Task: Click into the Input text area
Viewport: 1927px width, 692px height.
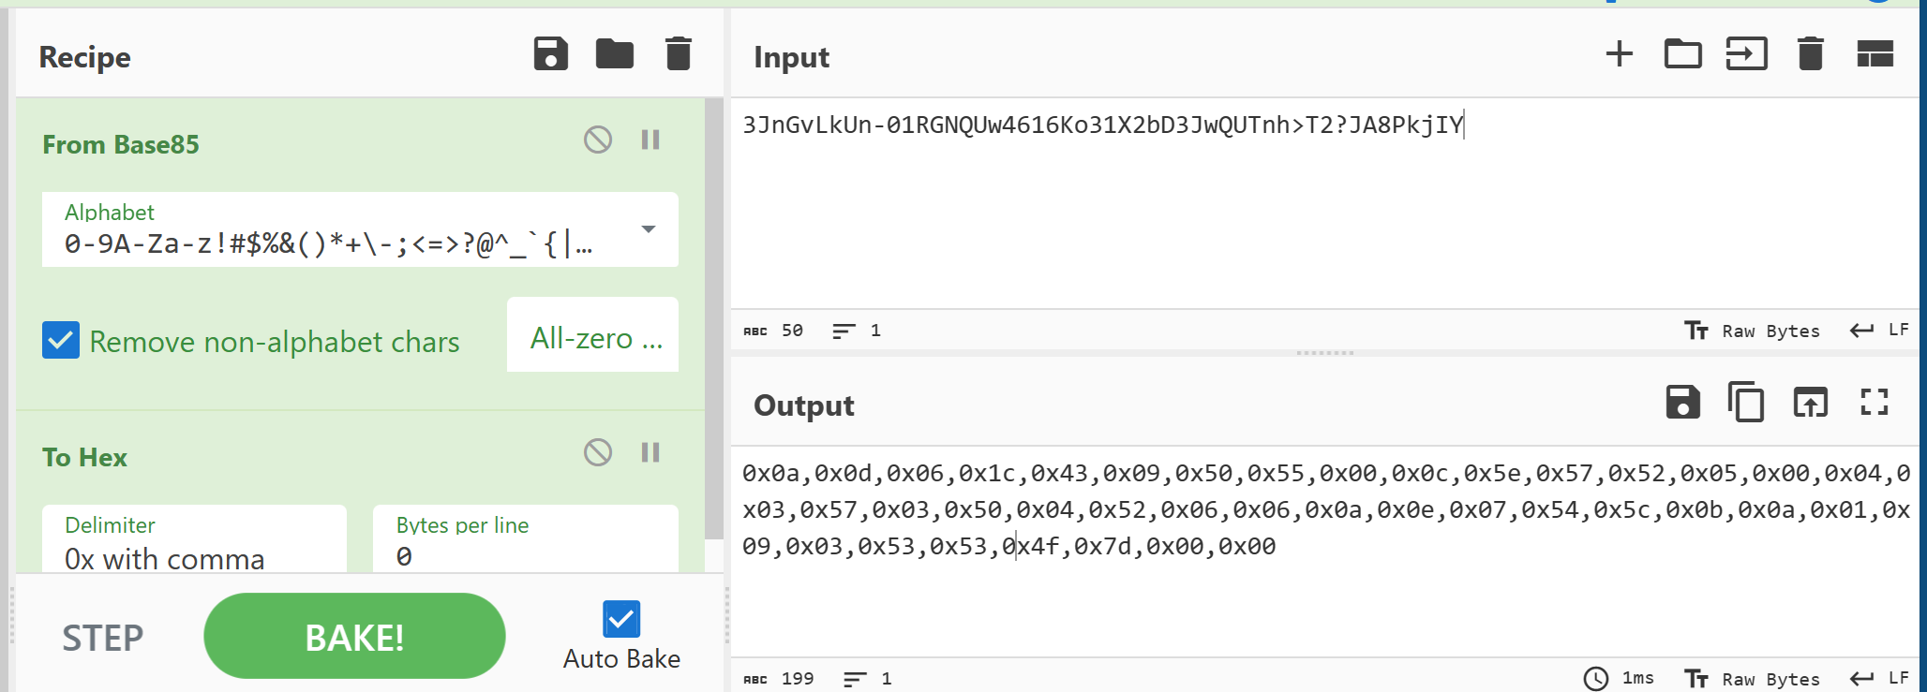Action: 1324,203
